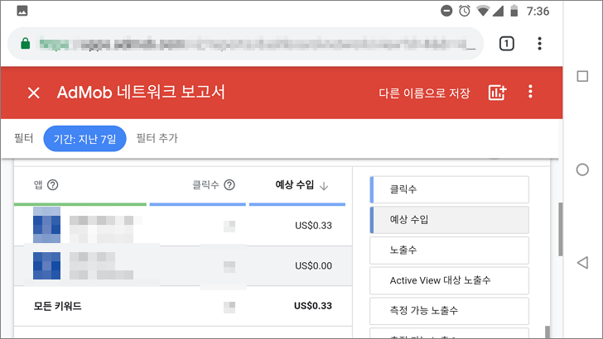This screenshot has height=339, width=603.
Task: Click the second app's blue thumbnail icon
Action: click(46, 265)
